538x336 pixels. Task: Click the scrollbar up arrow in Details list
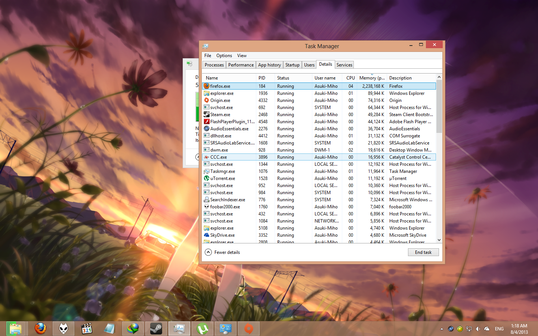439,77
